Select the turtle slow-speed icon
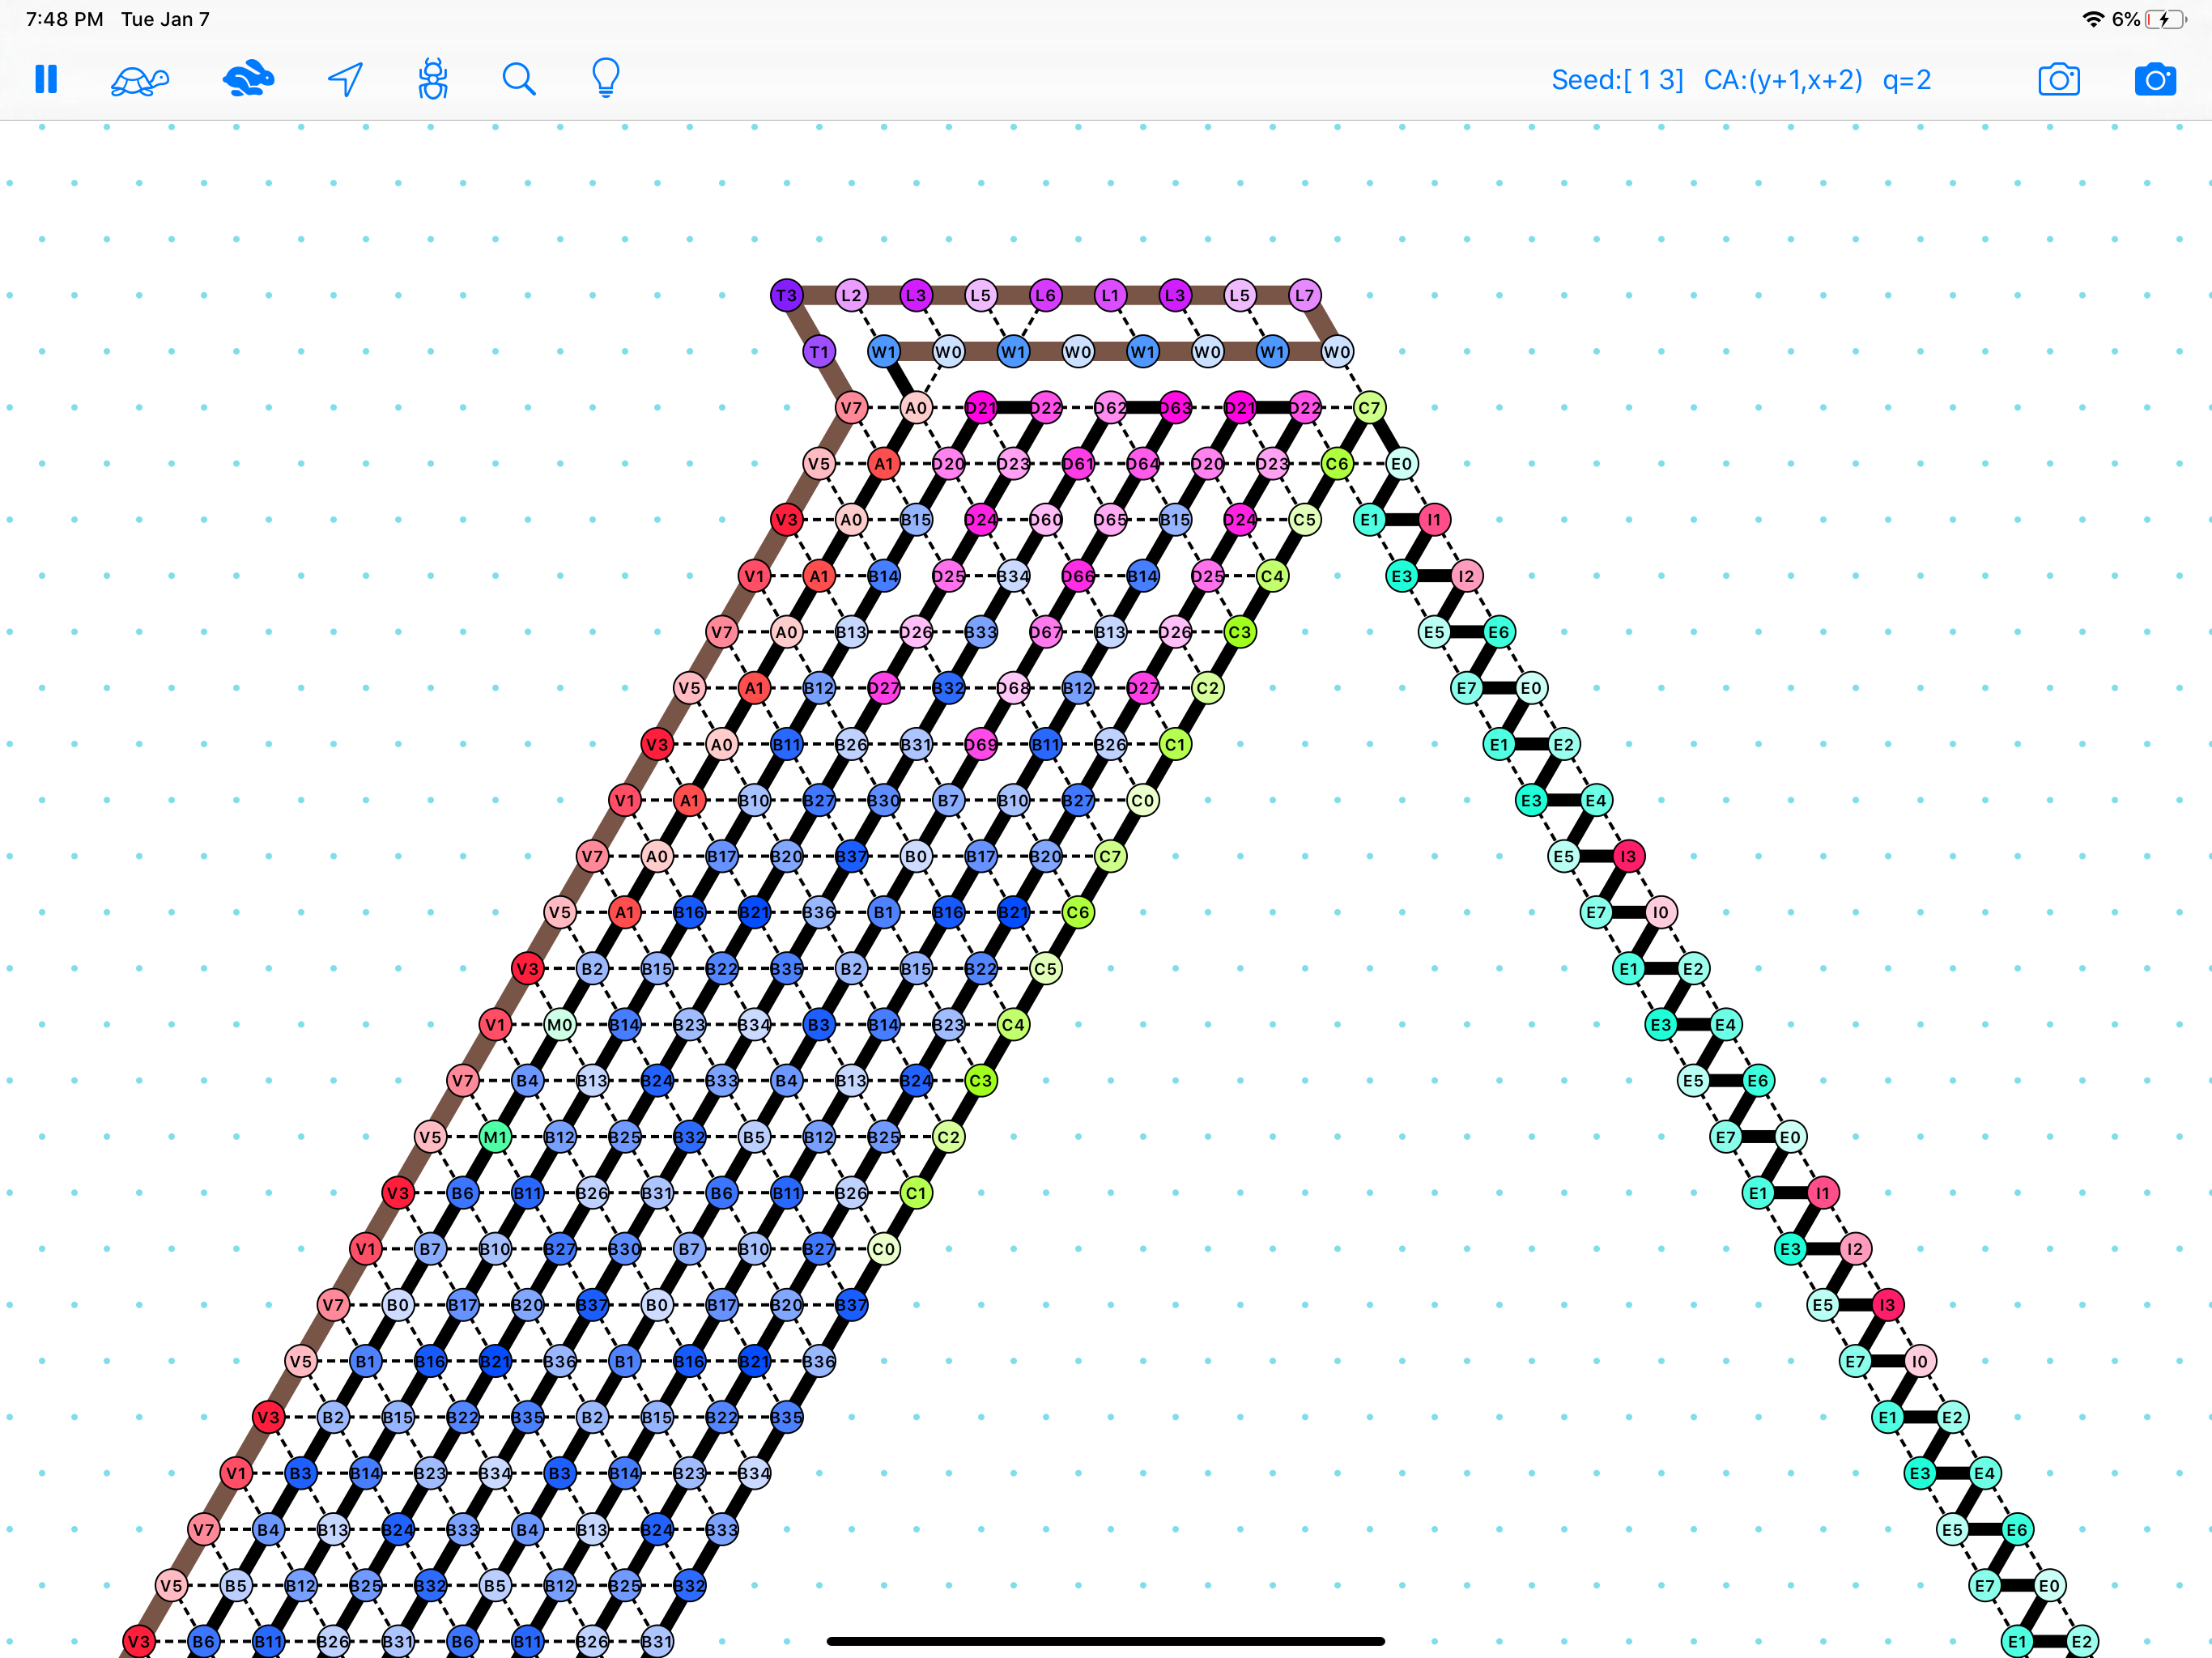Image resolution: width=2212 pixels, height=1658 pixels. (x=140, y=79)
